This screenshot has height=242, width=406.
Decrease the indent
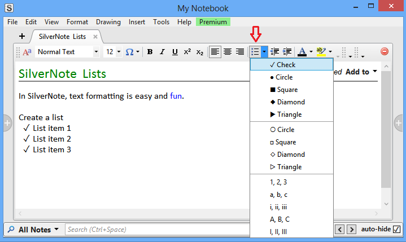pos(274,52)
